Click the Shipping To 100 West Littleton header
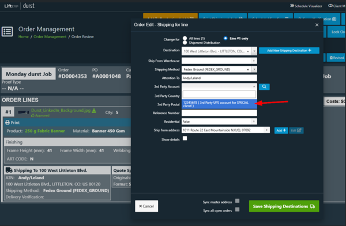Screen dimensions: 346x226 click(x=57, y=171)
